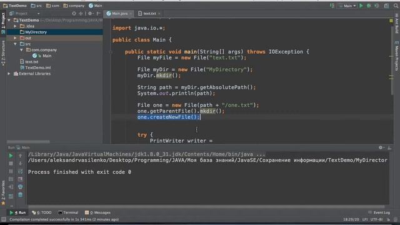Open Project Structure from top toolbar
The image size is (400, 225).
tap(386, 6)
